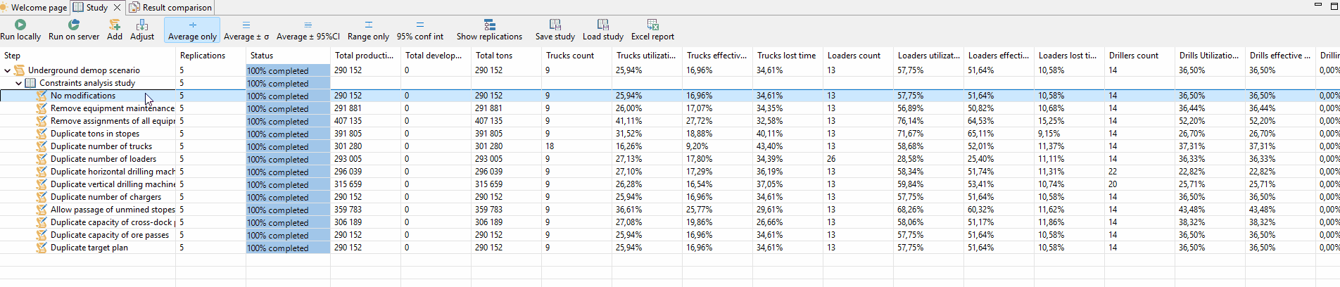This screenshot has width=1340, height=287.
Task: Switch to the Welcome page tab
Action: click(x=34, y=8)
